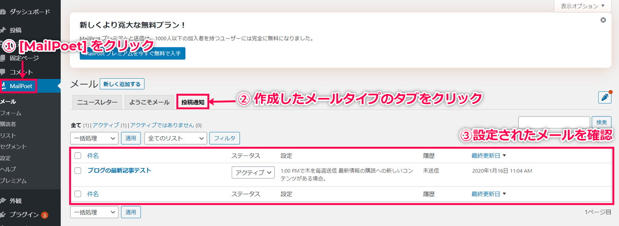This screenshot has width=619, height=226.
Task: Click the date 2020年1月16日 11:04 AM
Action: pyautogui.click(x=502, y=170)
